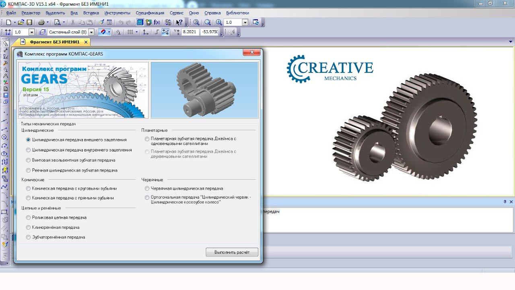The height and width of the screenshot is (290, 515).
Task: Toggle the snap magnet icon
Action: click(x=103, y=32)
